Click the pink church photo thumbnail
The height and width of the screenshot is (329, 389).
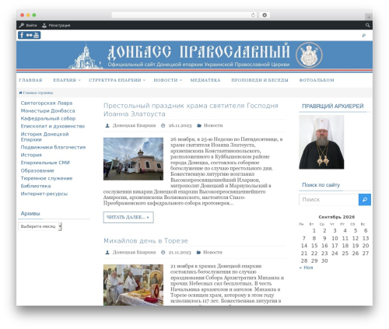coord(133,159)
